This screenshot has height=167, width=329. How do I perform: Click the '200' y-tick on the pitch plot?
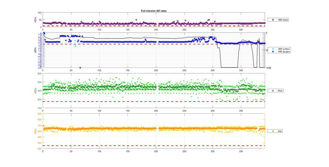tap(40, 99)
